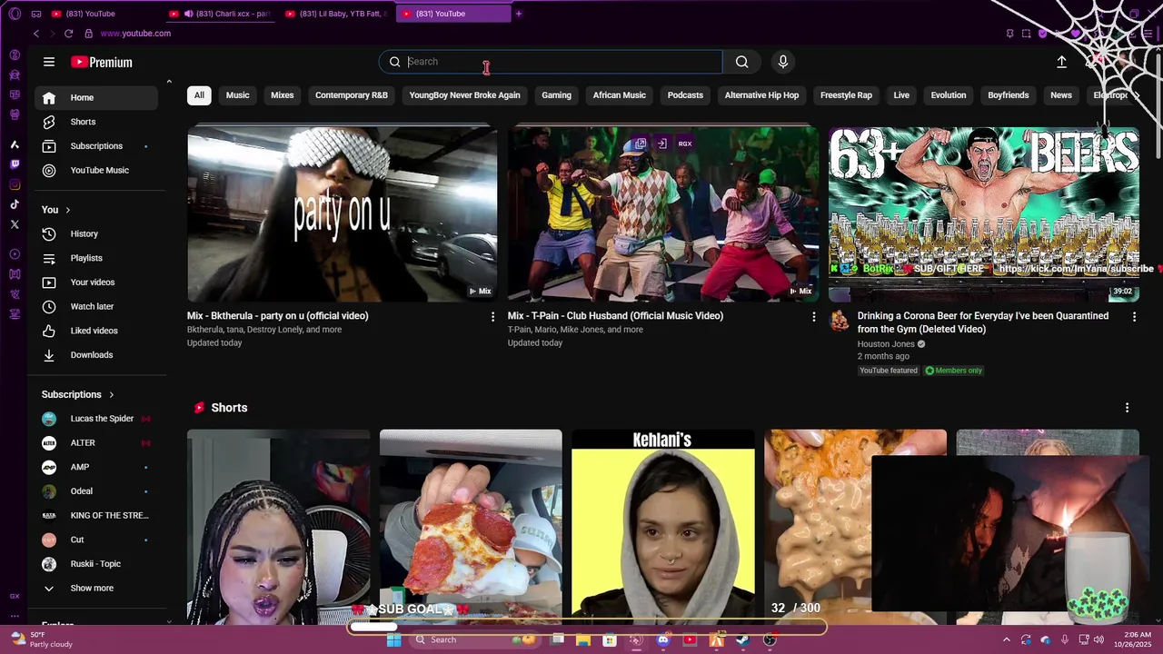The height and width of the screenshot is (654, 1163).
Task: Go back to previous page
Action: [36, 34]
